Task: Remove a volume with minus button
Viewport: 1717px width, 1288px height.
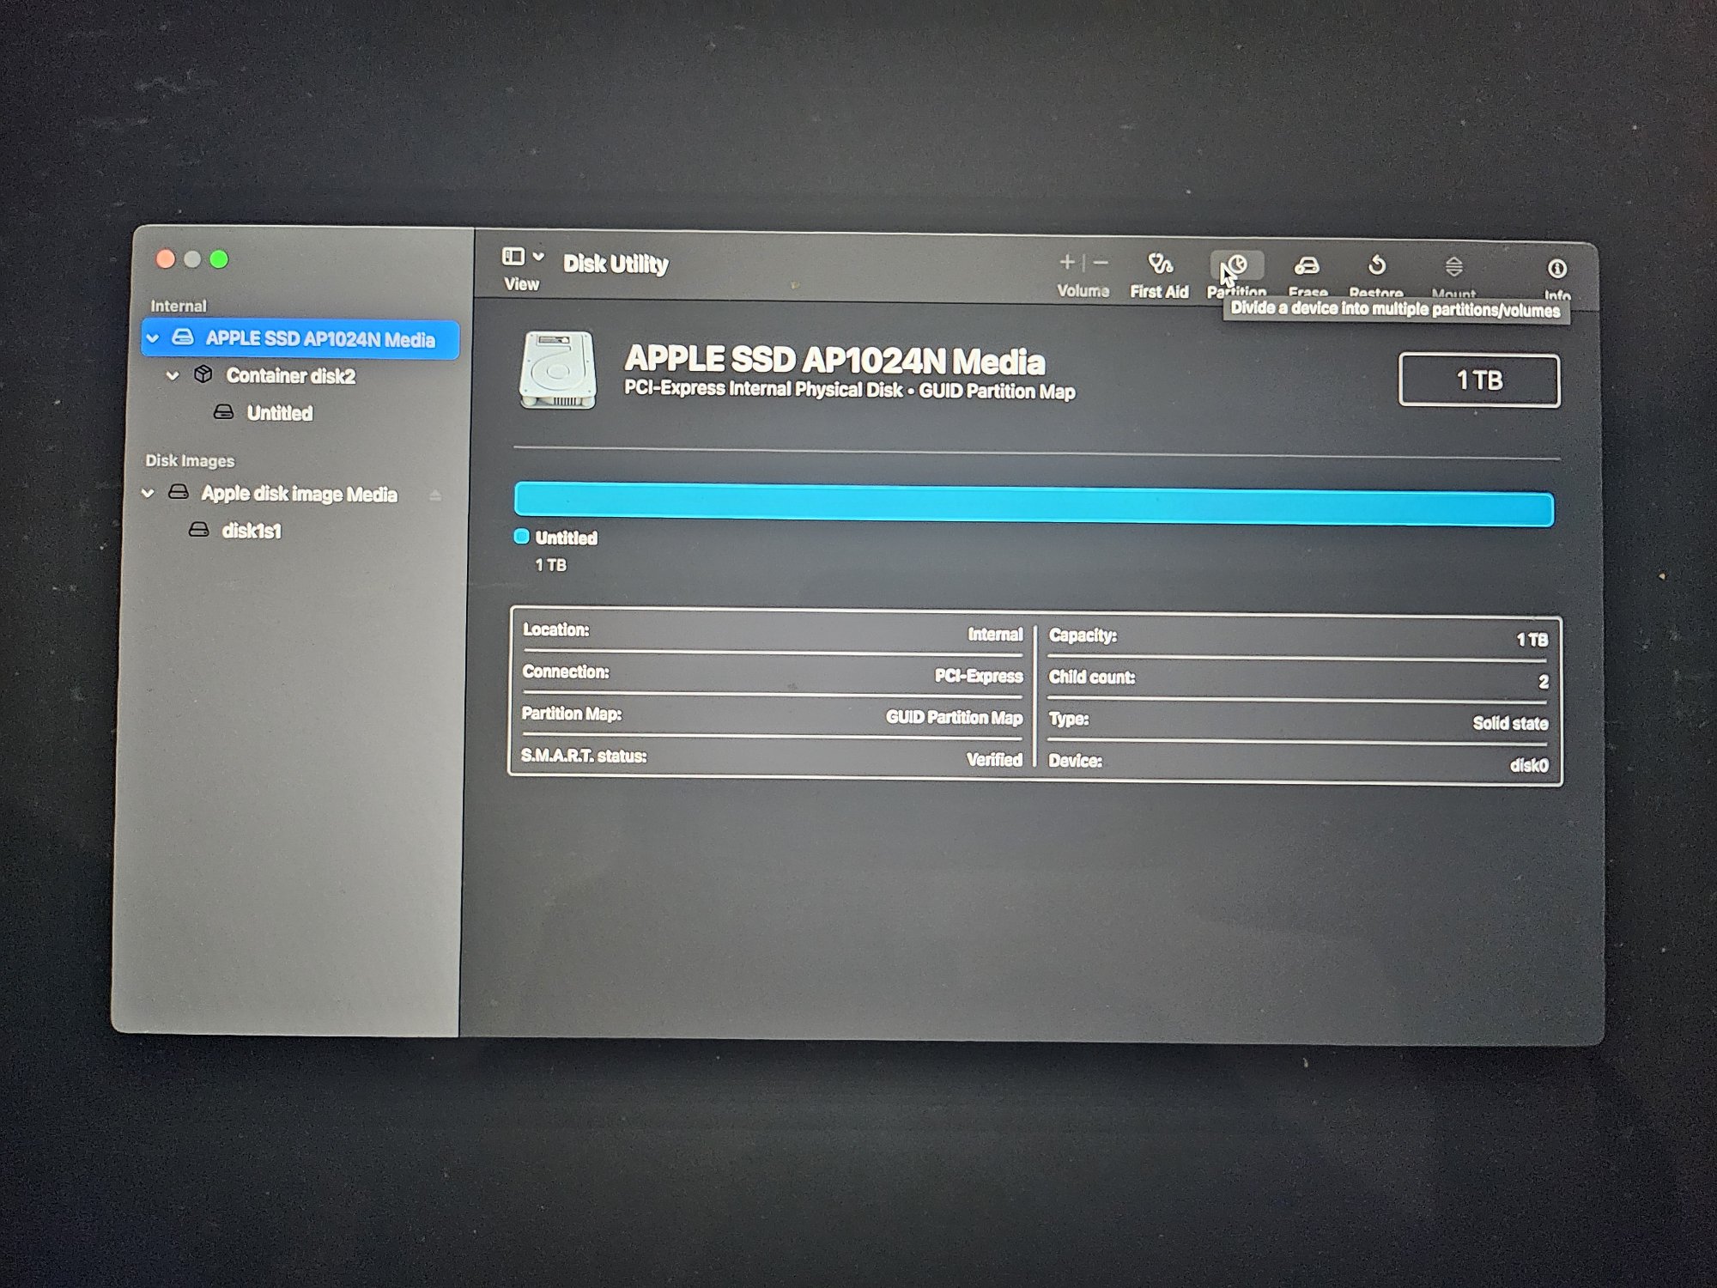Action: [x=1101, y=263]
